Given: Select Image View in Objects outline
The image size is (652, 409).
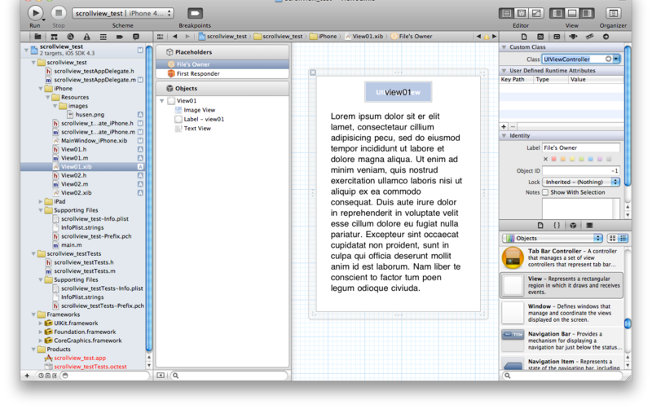Looking at the screenshot, I should point(199,110).
